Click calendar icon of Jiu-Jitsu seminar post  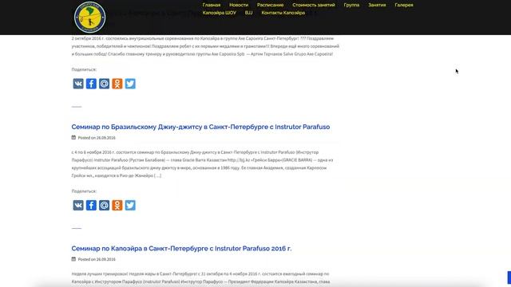point(73,137)
